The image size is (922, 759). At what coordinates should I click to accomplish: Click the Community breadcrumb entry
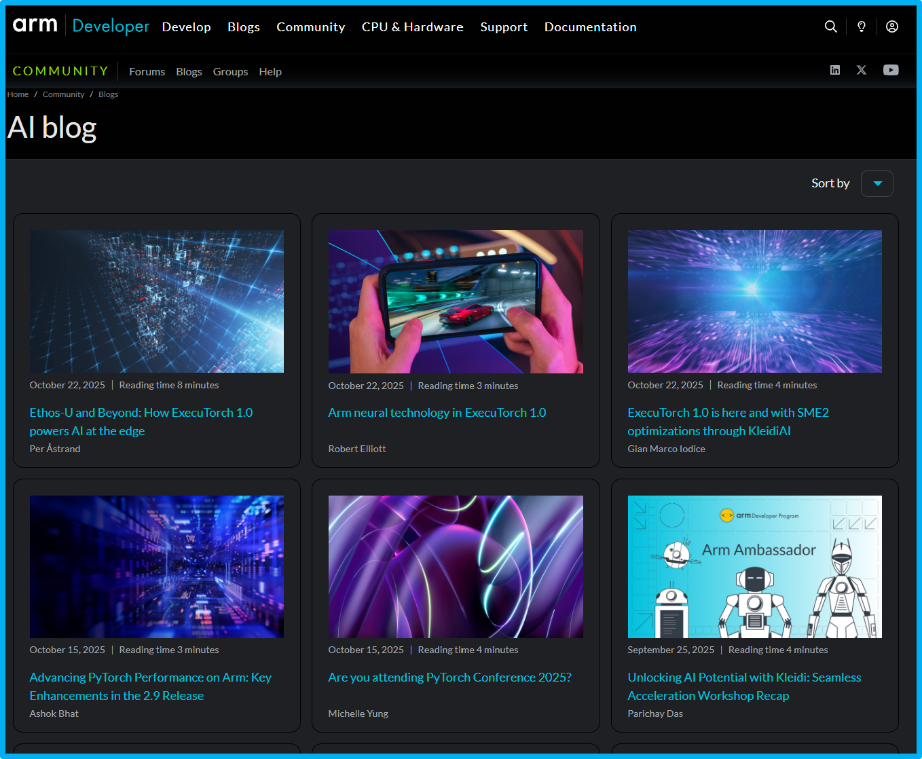pos(63,94)
